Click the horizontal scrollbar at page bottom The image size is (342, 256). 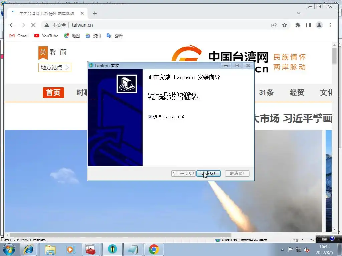tap(121, 235)
